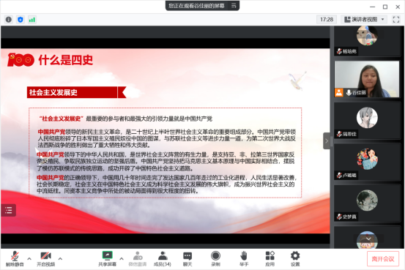The height and width of the screenshot is (270, 405).
Task: Open the 应用 apps icon
Action: (270, 258)
